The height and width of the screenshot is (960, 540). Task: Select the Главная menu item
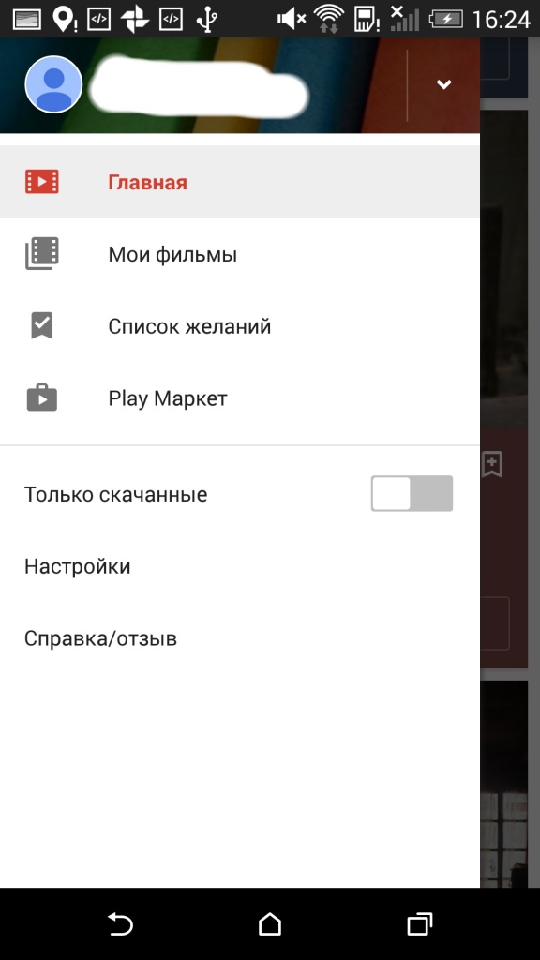[239, 182]
